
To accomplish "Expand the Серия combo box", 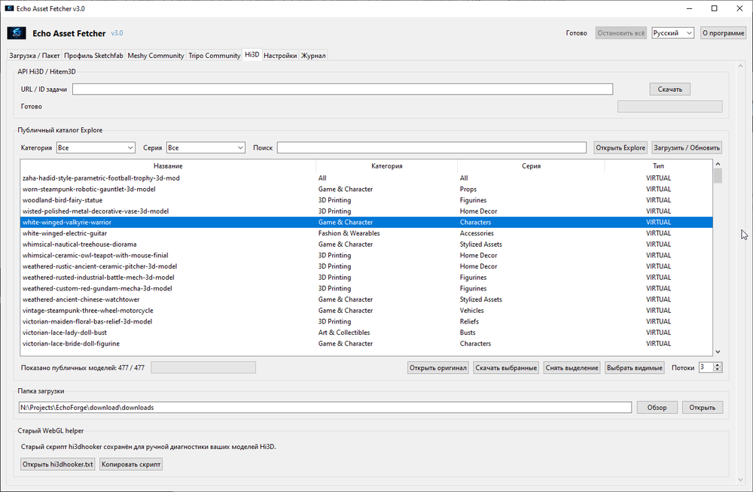I will pyautogui.click(x=206, y=148).
